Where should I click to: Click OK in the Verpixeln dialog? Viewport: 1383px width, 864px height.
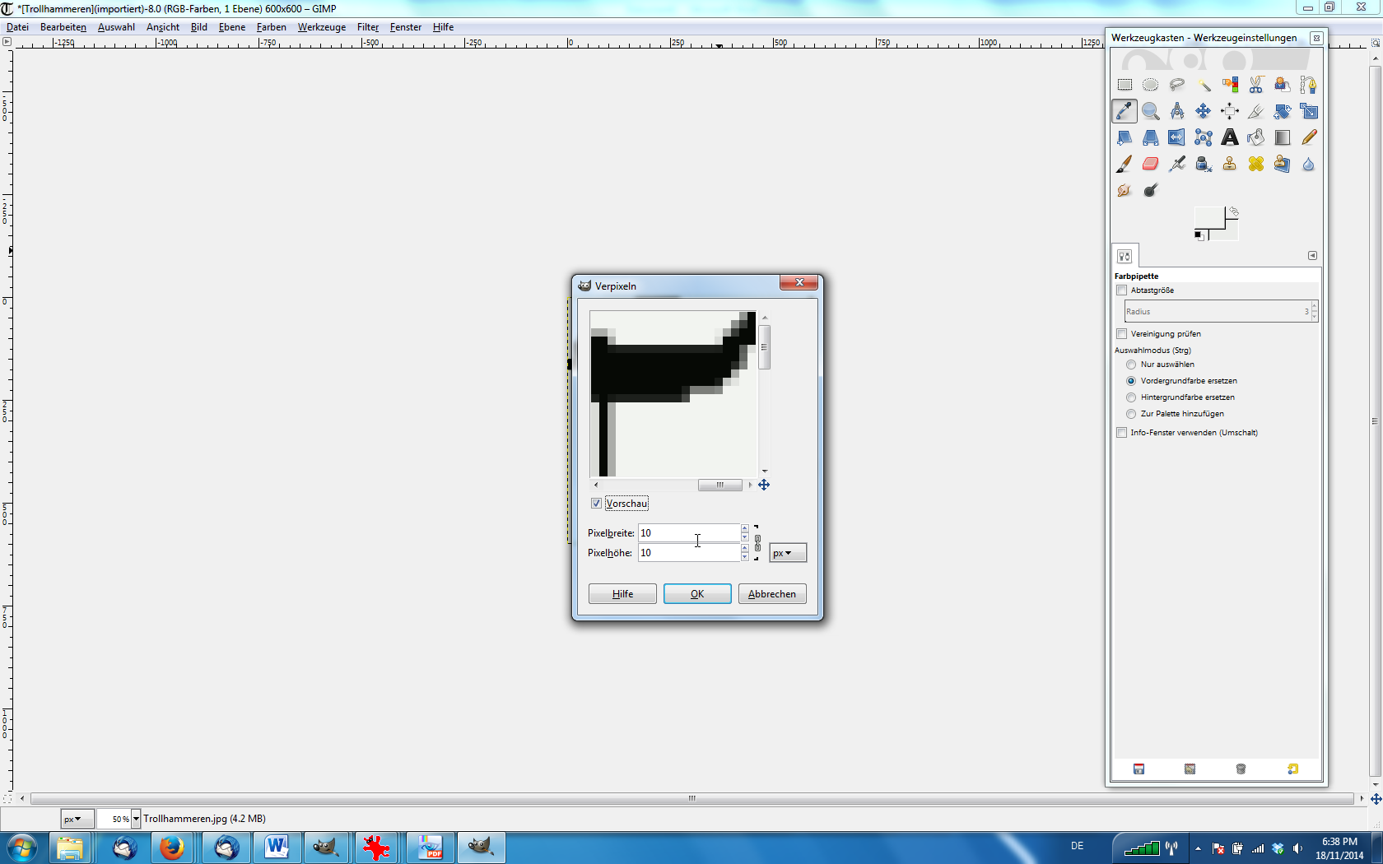(696, 594)
